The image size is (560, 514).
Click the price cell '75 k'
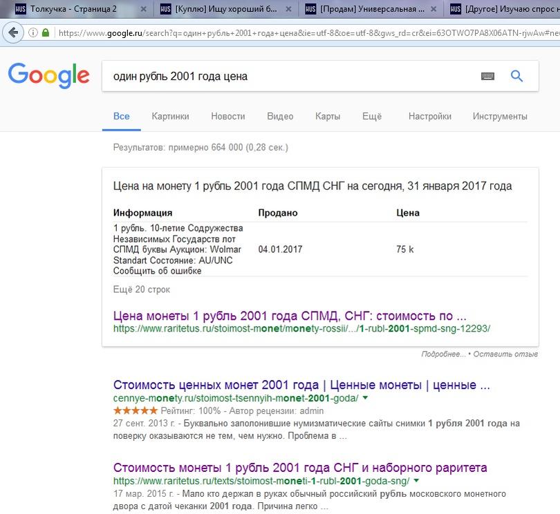404,249
